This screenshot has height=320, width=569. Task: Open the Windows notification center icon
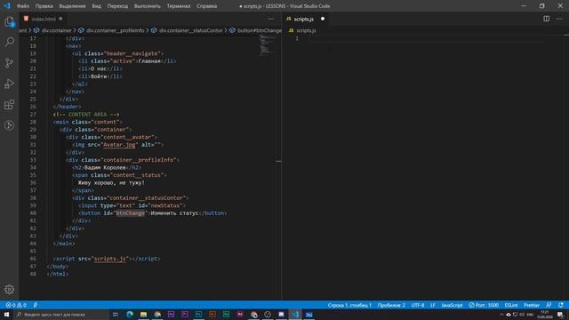coord(561,315)
